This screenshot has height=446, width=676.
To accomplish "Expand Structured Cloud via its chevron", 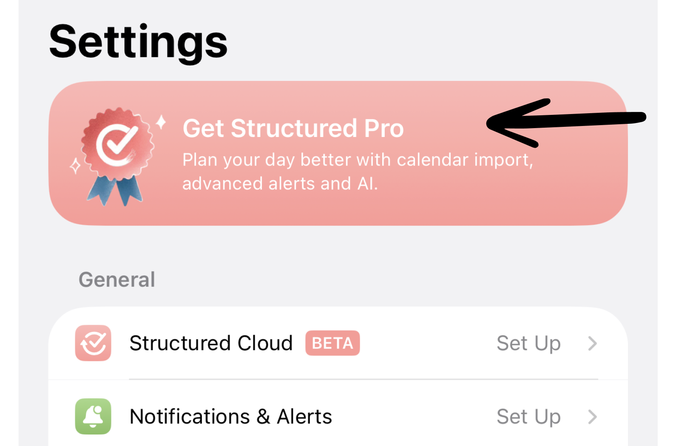I will pos(593,343).
